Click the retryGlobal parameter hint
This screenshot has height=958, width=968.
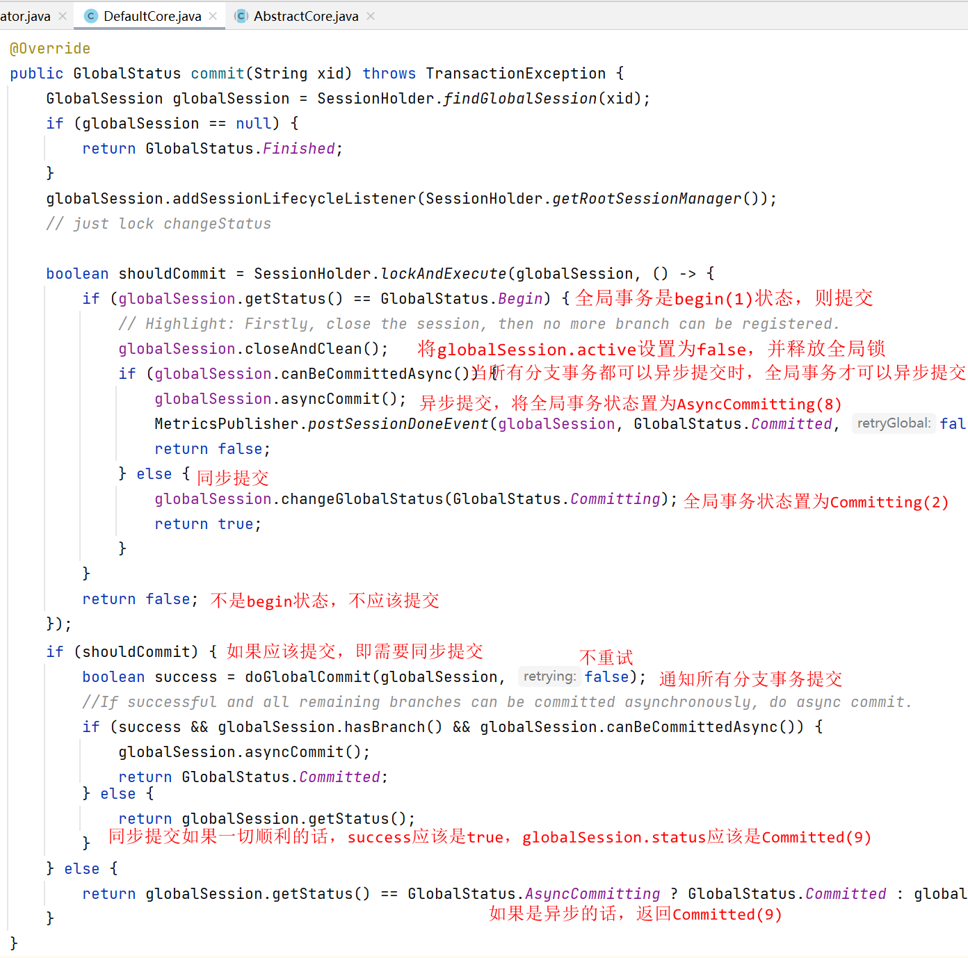pos(894,423)
